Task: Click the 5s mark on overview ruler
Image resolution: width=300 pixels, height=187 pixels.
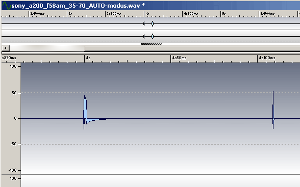Action: click(224, 14)
